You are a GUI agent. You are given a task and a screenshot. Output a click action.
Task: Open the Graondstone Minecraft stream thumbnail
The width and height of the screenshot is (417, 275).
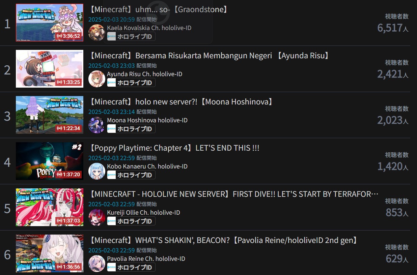50,23
